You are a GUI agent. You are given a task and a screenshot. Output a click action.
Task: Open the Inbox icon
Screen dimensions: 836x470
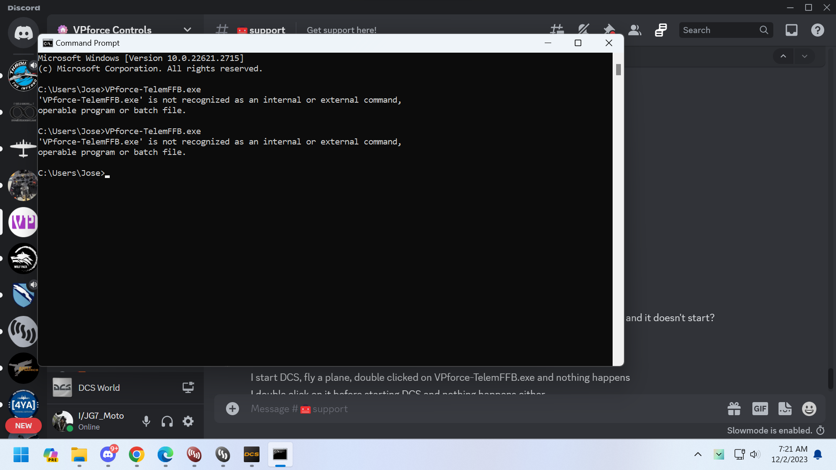coord(791,30)
